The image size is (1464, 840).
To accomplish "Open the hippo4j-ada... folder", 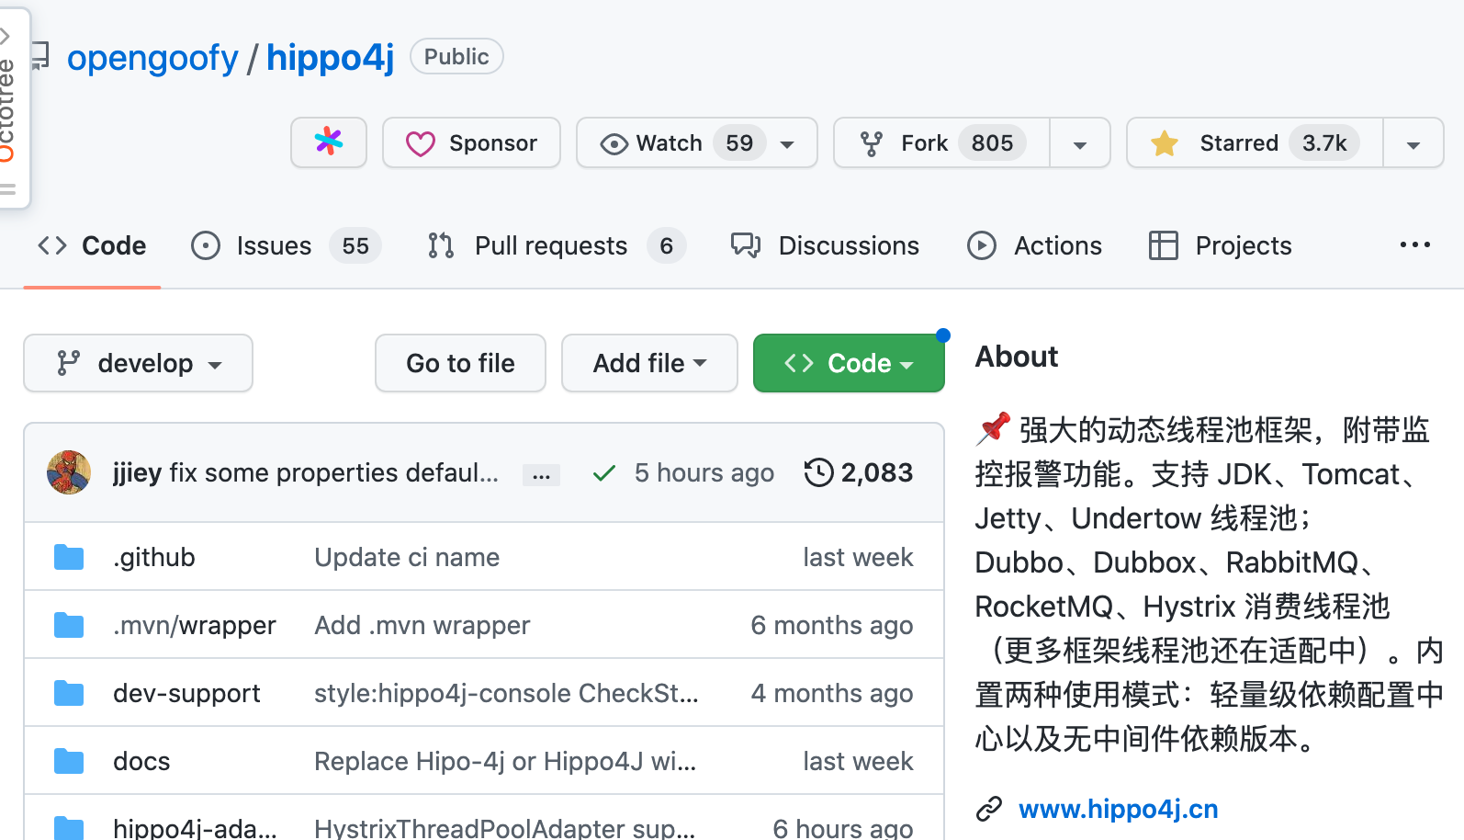I will [x=195, y=827].
